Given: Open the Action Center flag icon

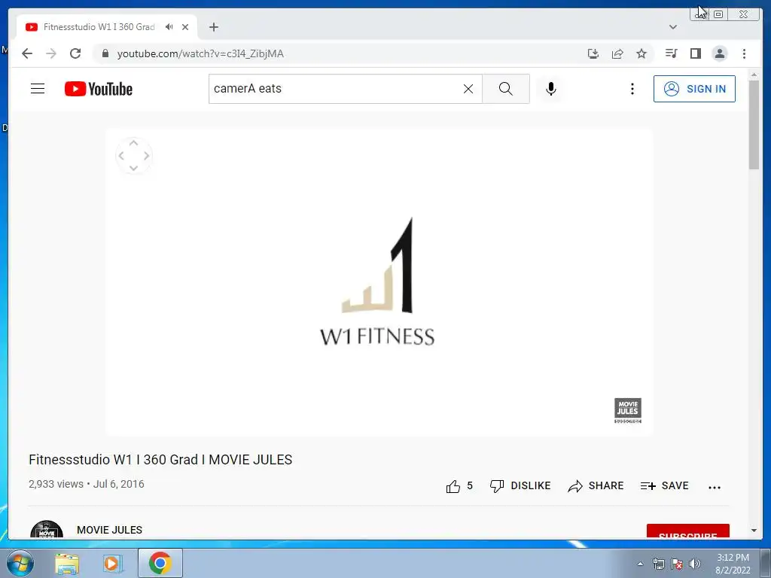Looking at the screenshot, I should point(677,564).
